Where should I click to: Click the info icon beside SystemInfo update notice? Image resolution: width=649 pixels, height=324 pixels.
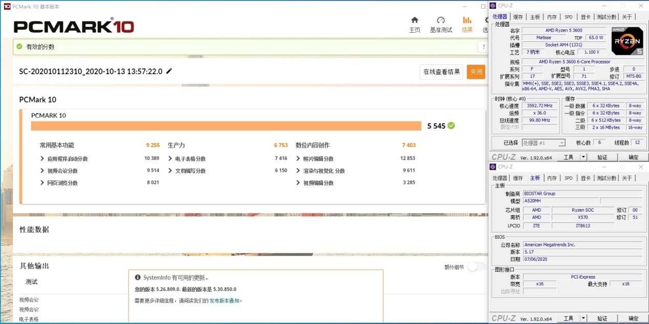(138, 277)
